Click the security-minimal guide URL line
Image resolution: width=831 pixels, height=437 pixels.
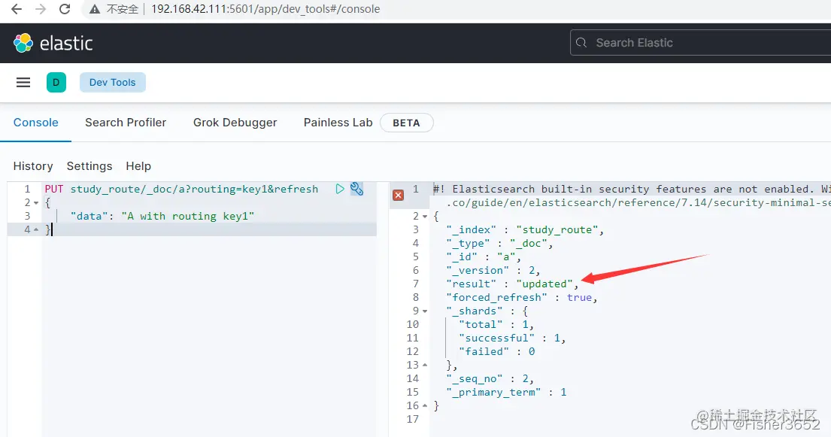(x=638, y=202)
